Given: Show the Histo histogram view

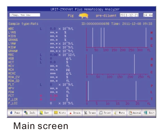Looking at the screenshot, I should (x=60, y=113).
